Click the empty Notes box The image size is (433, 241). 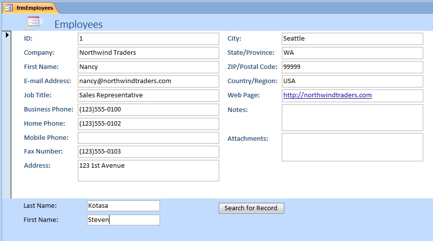[x=352, y=117]
